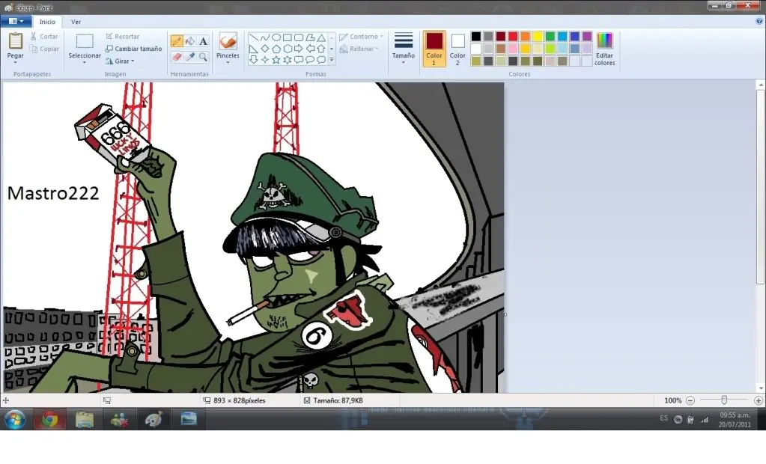Activate Color 2 background selector
This screenshot has width=766, height=464.
tap(458, 49)
